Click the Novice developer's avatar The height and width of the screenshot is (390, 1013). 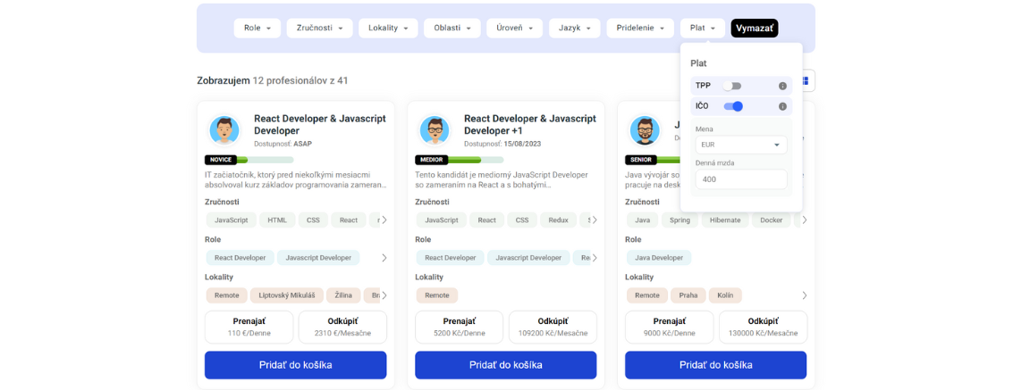coord(224,130)
